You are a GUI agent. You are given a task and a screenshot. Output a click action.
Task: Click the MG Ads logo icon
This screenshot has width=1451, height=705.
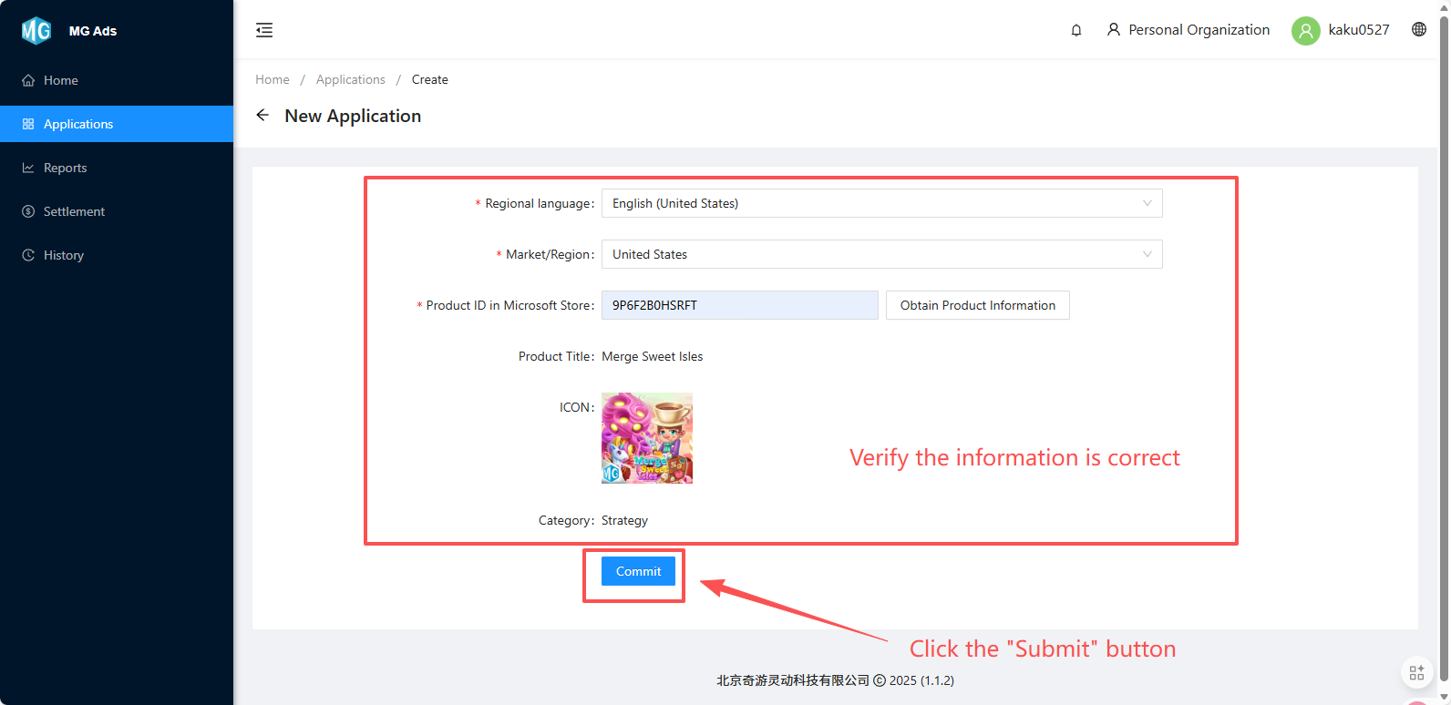click(36, 31)
